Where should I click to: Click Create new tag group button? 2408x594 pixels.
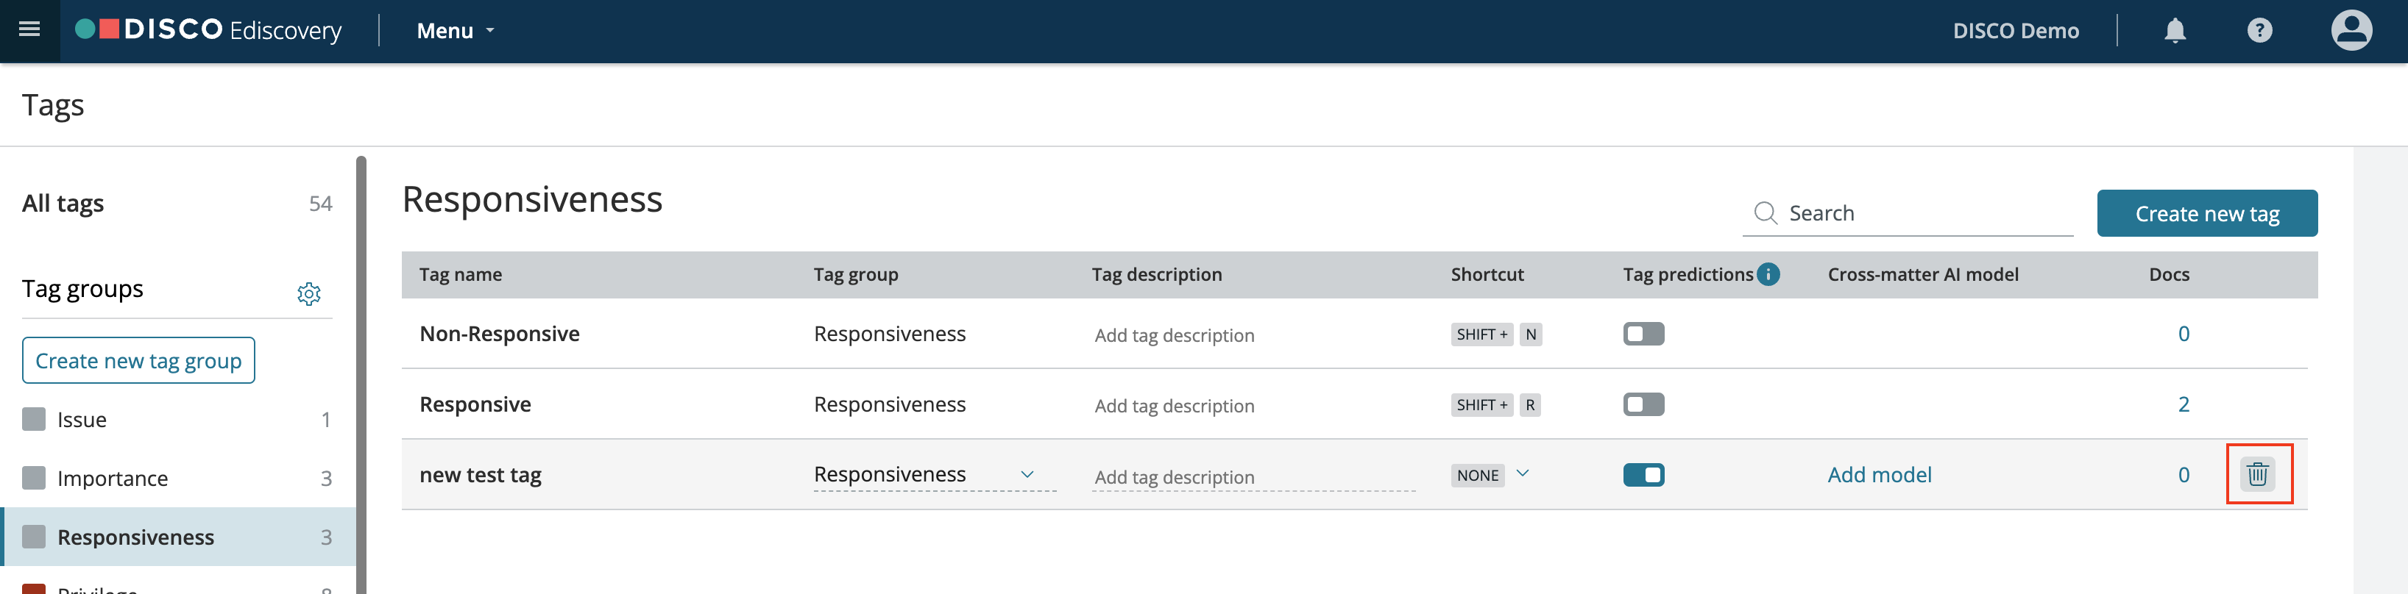tap(138, 360)
